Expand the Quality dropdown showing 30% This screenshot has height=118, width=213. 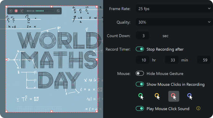(174, 22)
